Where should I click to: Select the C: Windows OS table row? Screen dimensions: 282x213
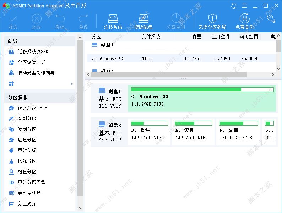pos(181,58)
